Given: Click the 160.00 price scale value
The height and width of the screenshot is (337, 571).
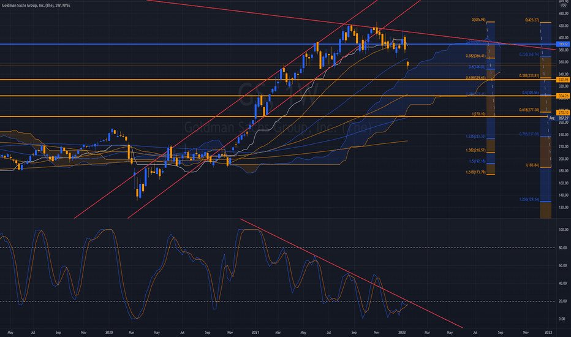Looking at the screenshot, I should point(564,183).
